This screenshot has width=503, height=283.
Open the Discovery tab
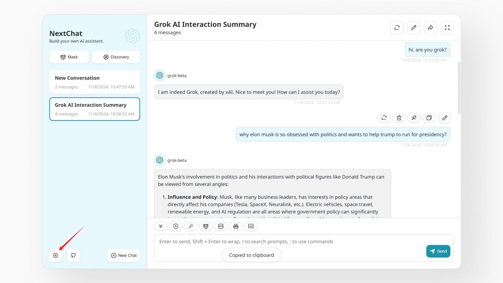pyautogui.click(x=116, y=57)
